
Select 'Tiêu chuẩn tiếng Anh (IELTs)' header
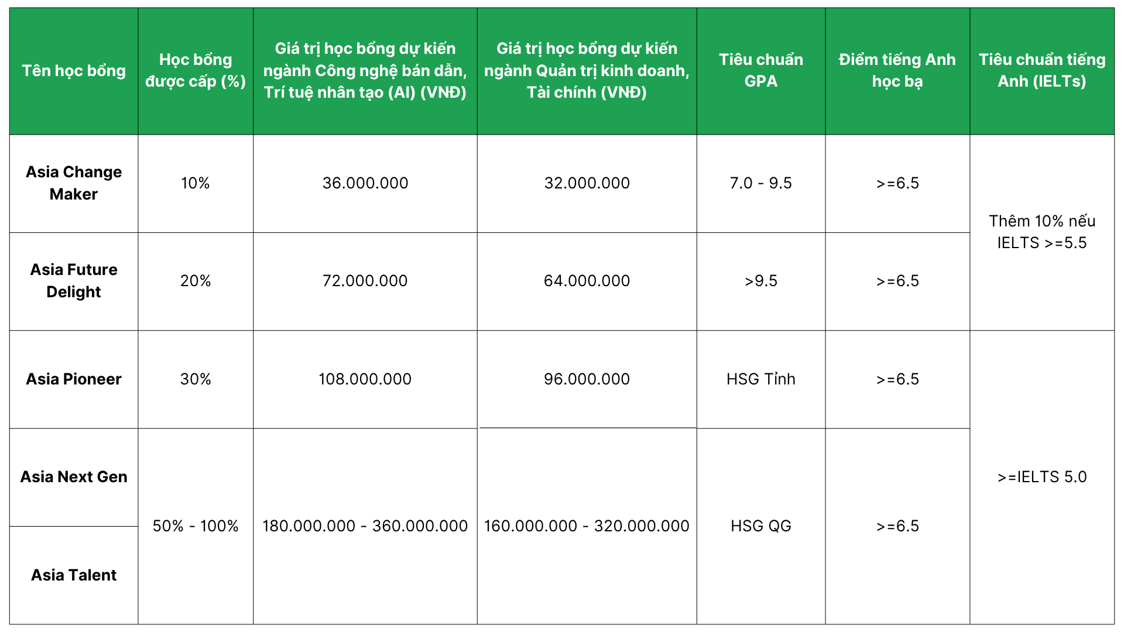(1042, 71)
